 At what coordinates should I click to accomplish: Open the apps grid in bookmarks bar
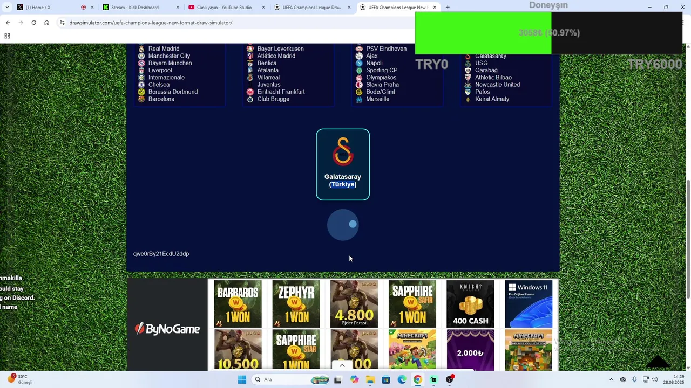7,36
